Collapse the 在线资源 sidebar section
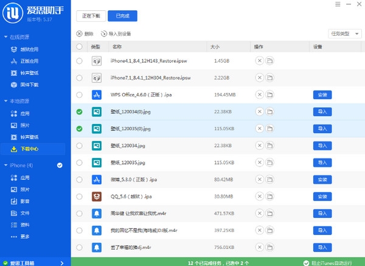This screenshot has width=365, height=266. tap(5, 38)
